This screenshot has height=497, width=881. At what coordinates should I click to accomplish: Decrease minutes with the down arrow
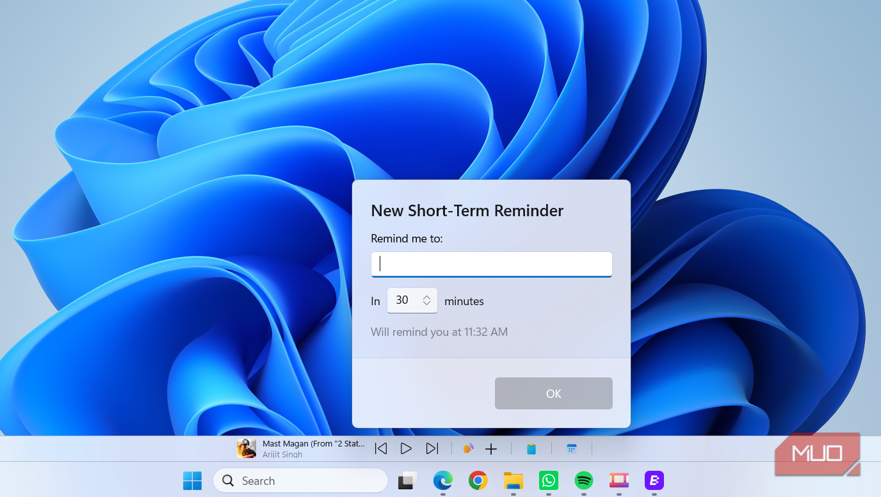[426, 304]
